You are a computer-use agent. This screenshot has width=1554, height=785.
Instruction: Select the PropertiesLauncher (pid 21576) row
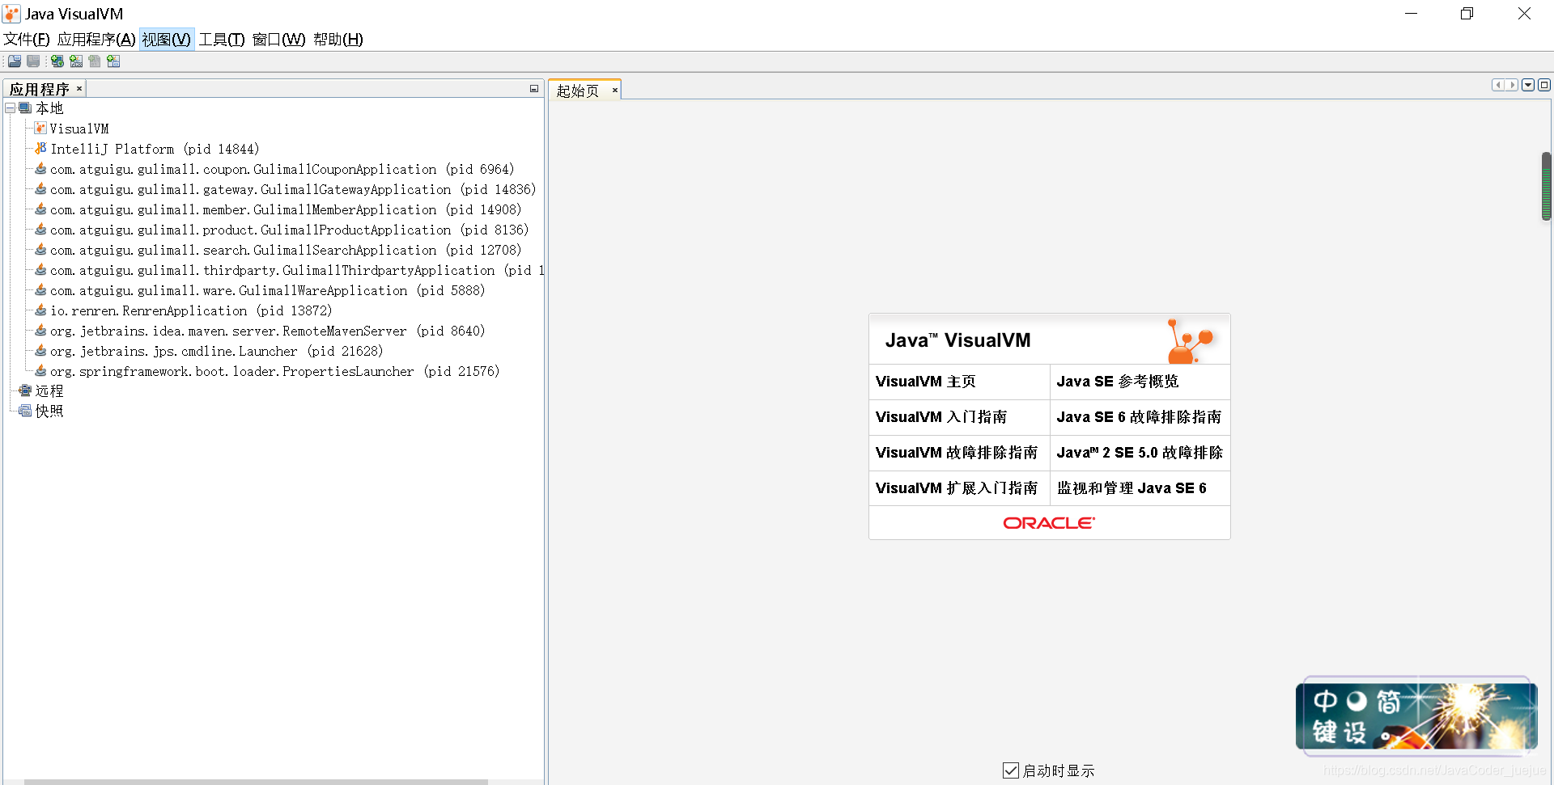[x=267, y=371]
